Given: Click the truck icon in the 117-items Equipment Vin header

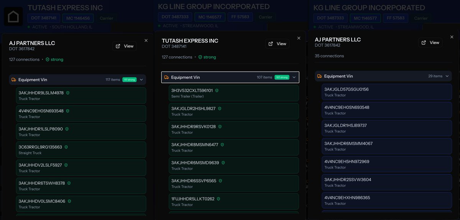Looking at the screenshot, I should pos(14,80).
